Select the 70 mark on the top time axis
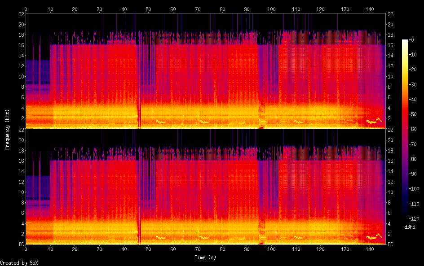This screenshot has width=424, height=266. point(198,9)
